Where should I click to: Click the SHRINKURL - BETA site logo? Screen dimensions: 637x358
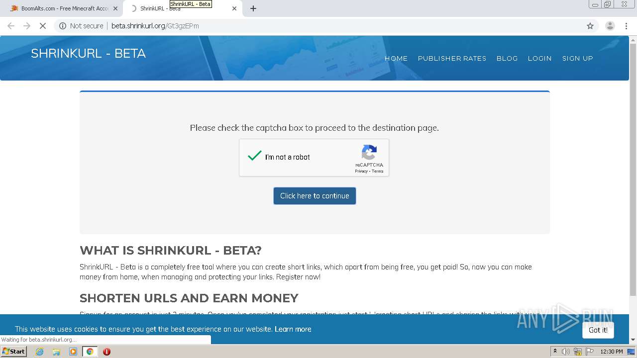point(88,53)
